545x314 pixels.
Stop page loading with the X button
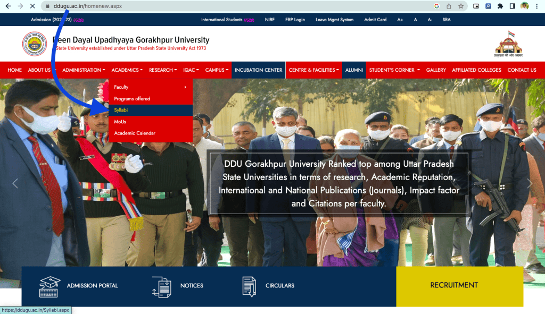[x=32, y=6]
